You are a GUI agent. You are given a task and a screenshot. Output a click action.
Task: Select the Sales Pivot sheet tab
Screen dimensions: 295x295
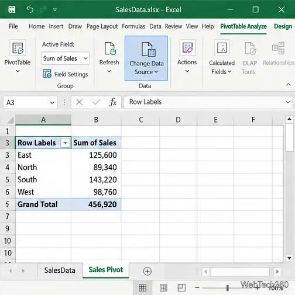106,270
